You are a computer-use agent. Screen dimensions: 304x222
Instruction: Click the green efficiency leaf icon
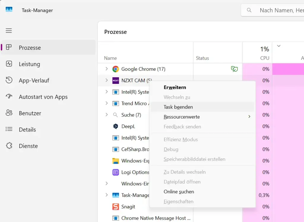tap(234, 69)
